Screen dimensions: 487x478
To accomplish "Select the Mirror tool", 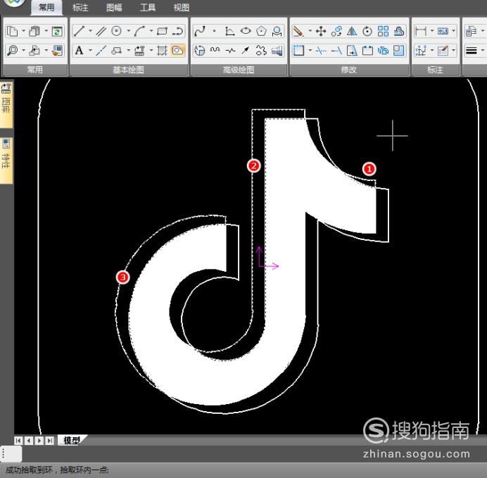I will pyautogui.click(x=352, y=32).
